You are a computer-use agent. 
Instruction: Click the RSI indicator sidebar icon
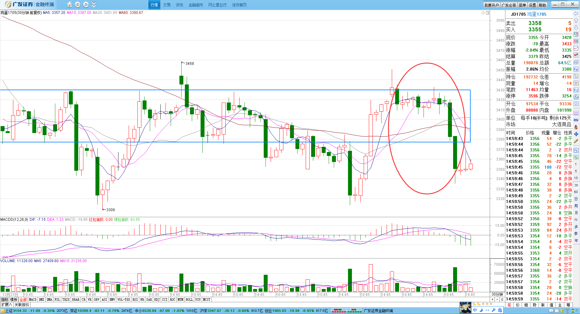coord(576,120)
